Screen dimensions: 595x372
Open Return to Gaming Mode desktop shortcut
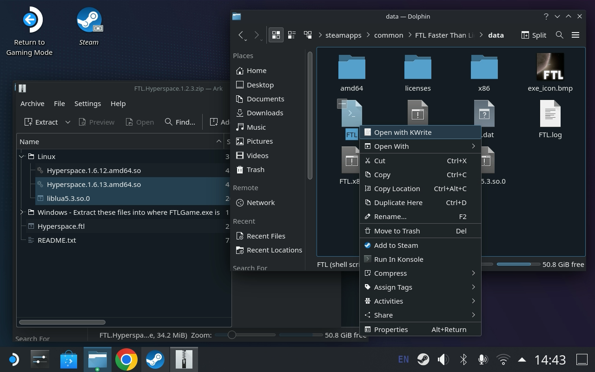(x=29, y=31)
